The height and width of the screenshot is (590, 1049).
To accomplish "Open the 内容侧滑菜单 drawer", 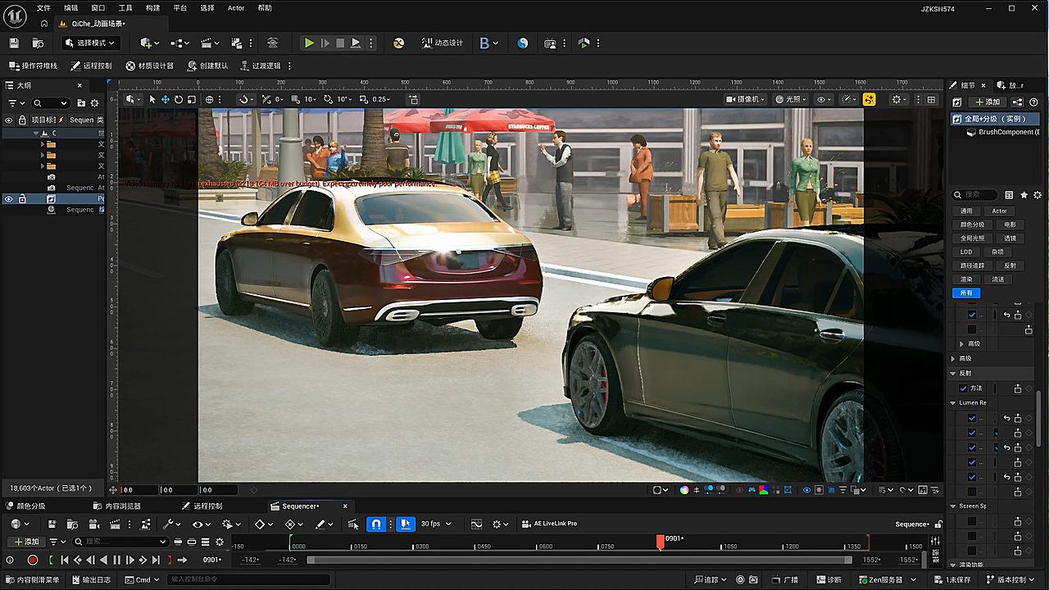I will [x=32, y=579].
